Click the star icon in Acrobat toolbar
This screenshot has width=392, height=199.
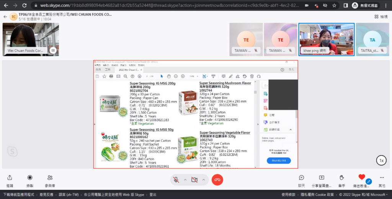(x=104, y=76)
